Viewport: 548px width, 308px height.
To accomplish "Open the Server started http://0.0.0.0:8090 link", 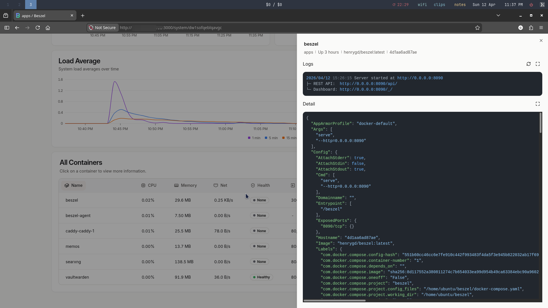I will point(420,78).
